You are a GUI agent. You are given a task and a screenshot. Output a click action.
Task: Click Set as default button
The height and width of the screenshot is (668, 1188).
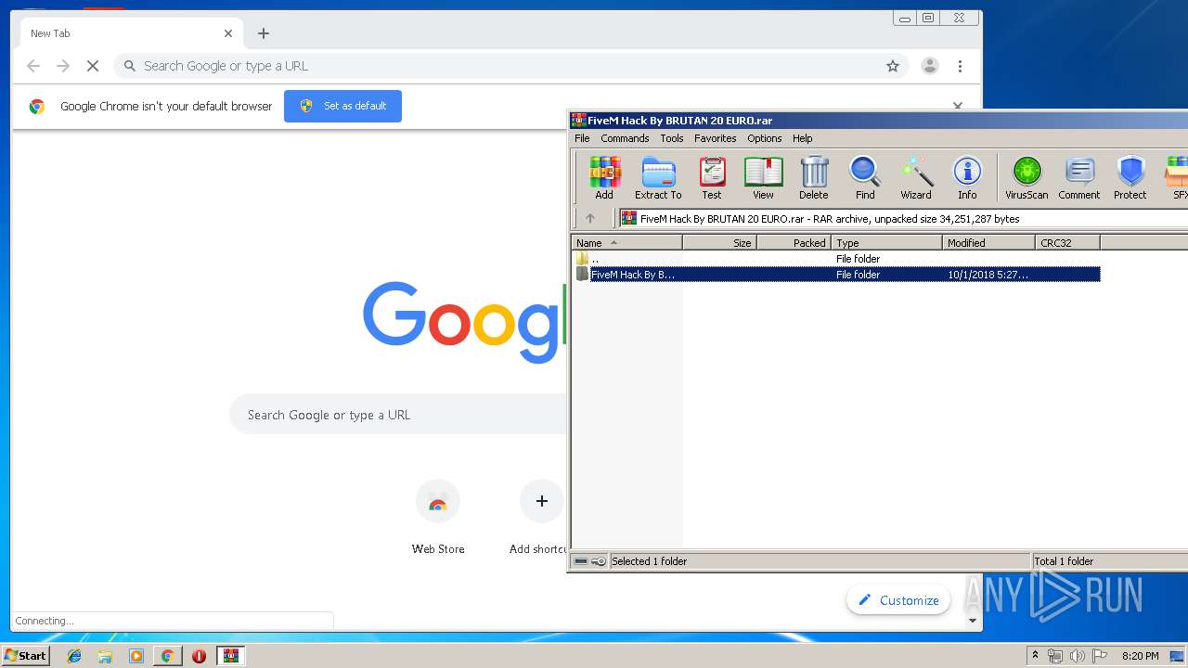(x=342, y=106)
